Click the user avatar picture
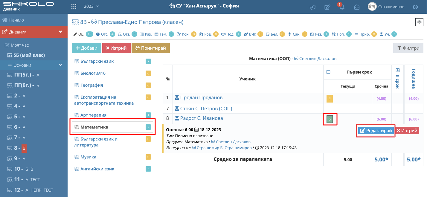Image resolution: width=427 pixels, height=197 pixels. [372, 7]
